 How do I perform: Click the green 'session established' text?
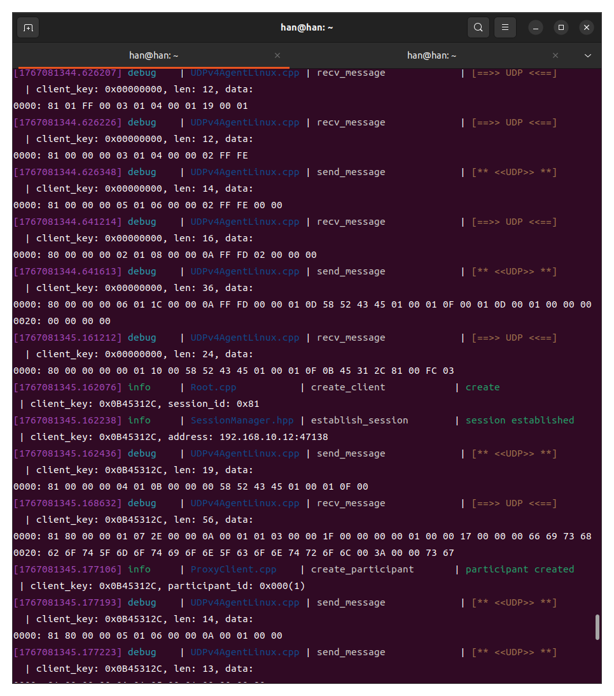click(x=519, y=420)
